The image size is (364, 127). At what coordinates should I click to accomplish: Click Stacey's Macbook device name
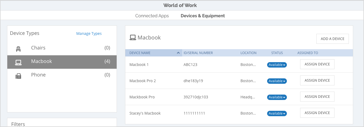pos(145,113)
